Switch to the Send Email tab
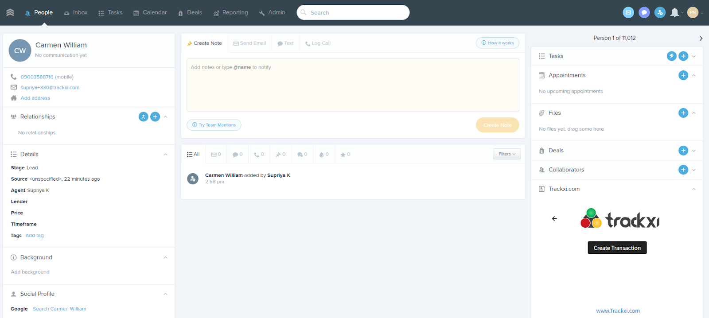 (x=249, y=43)
